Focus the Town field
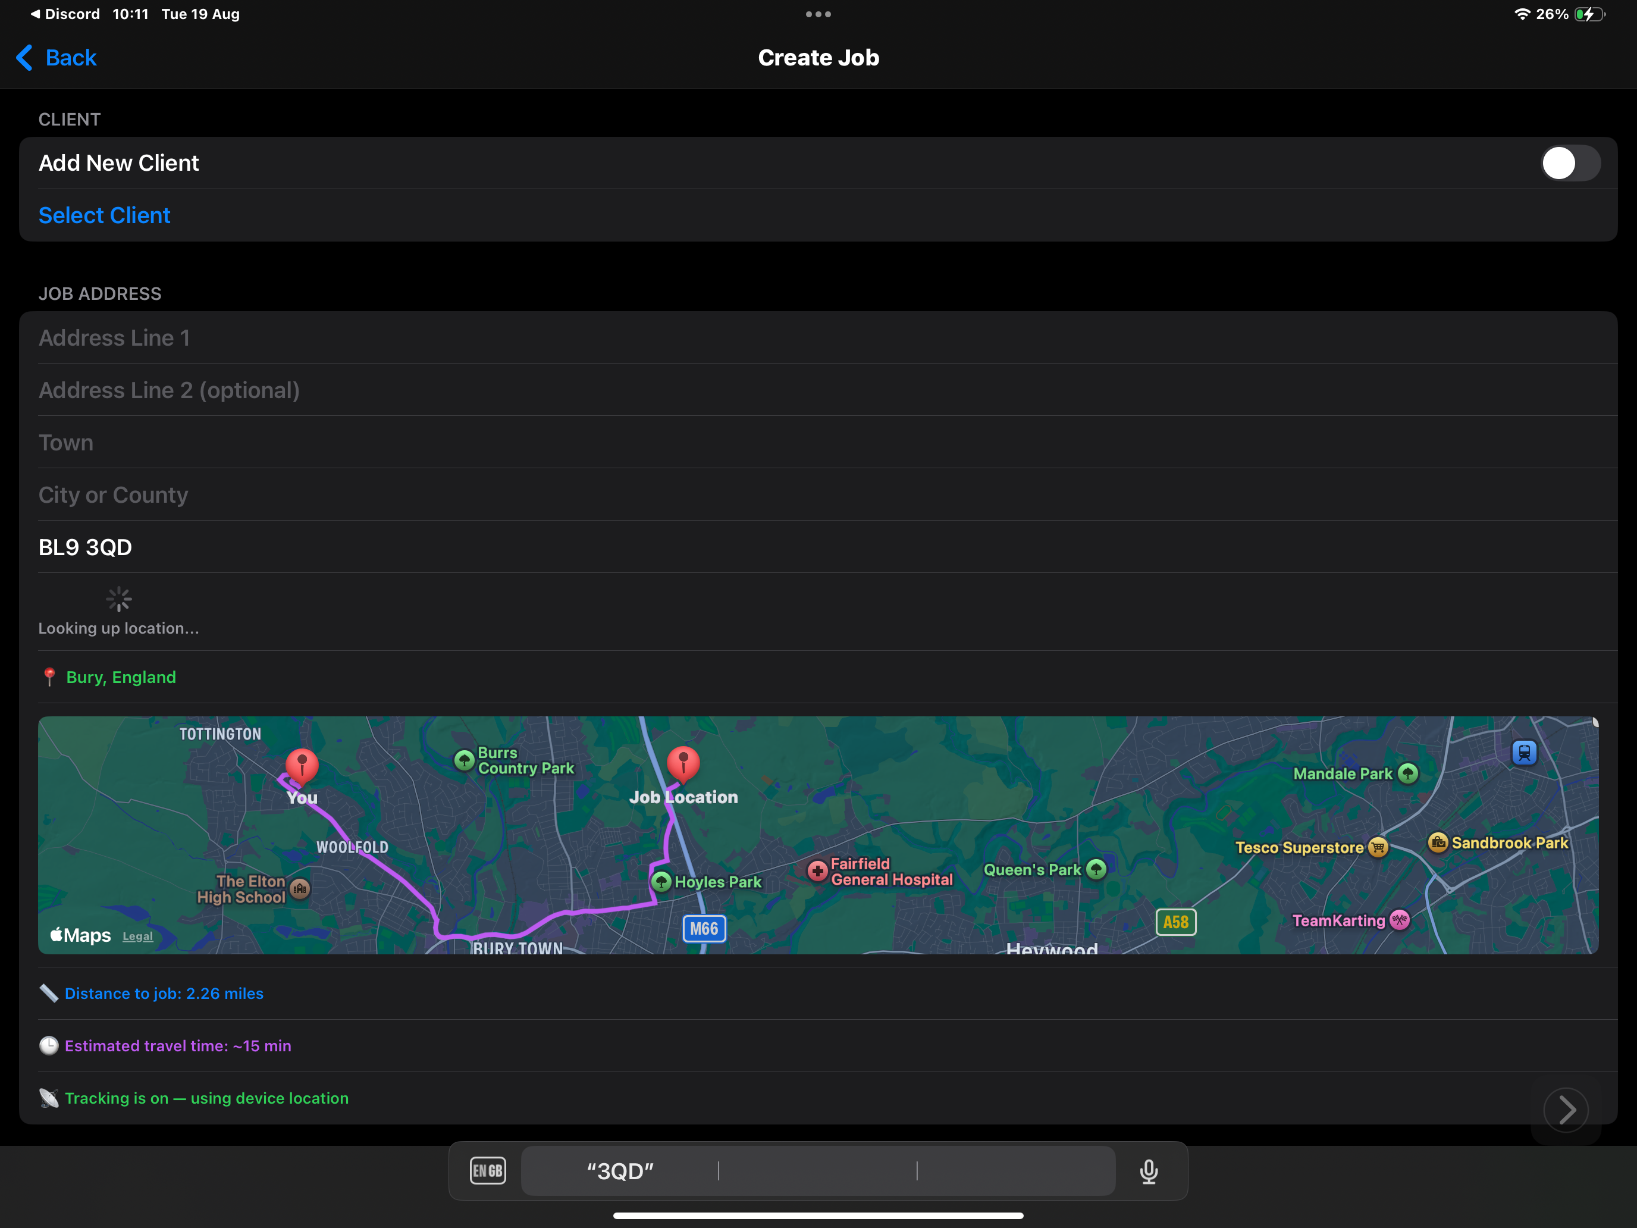Viewport: 1637px width, 1228px height. (818, 443)
